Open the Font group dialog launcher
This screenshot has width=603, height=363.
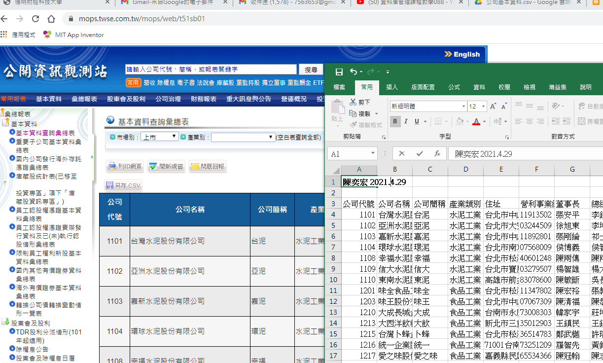507,137
